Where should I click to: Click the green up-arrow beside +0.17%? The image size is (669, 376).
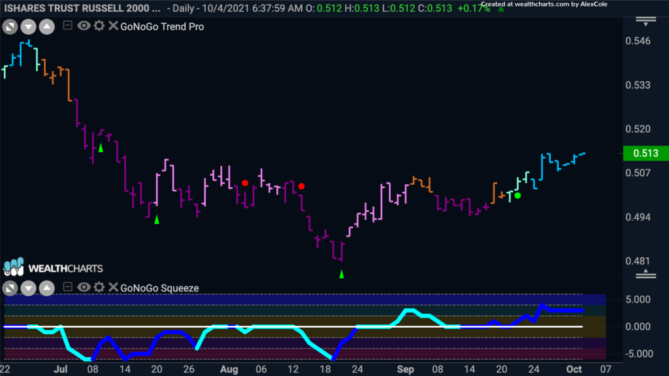click(501, 8)
